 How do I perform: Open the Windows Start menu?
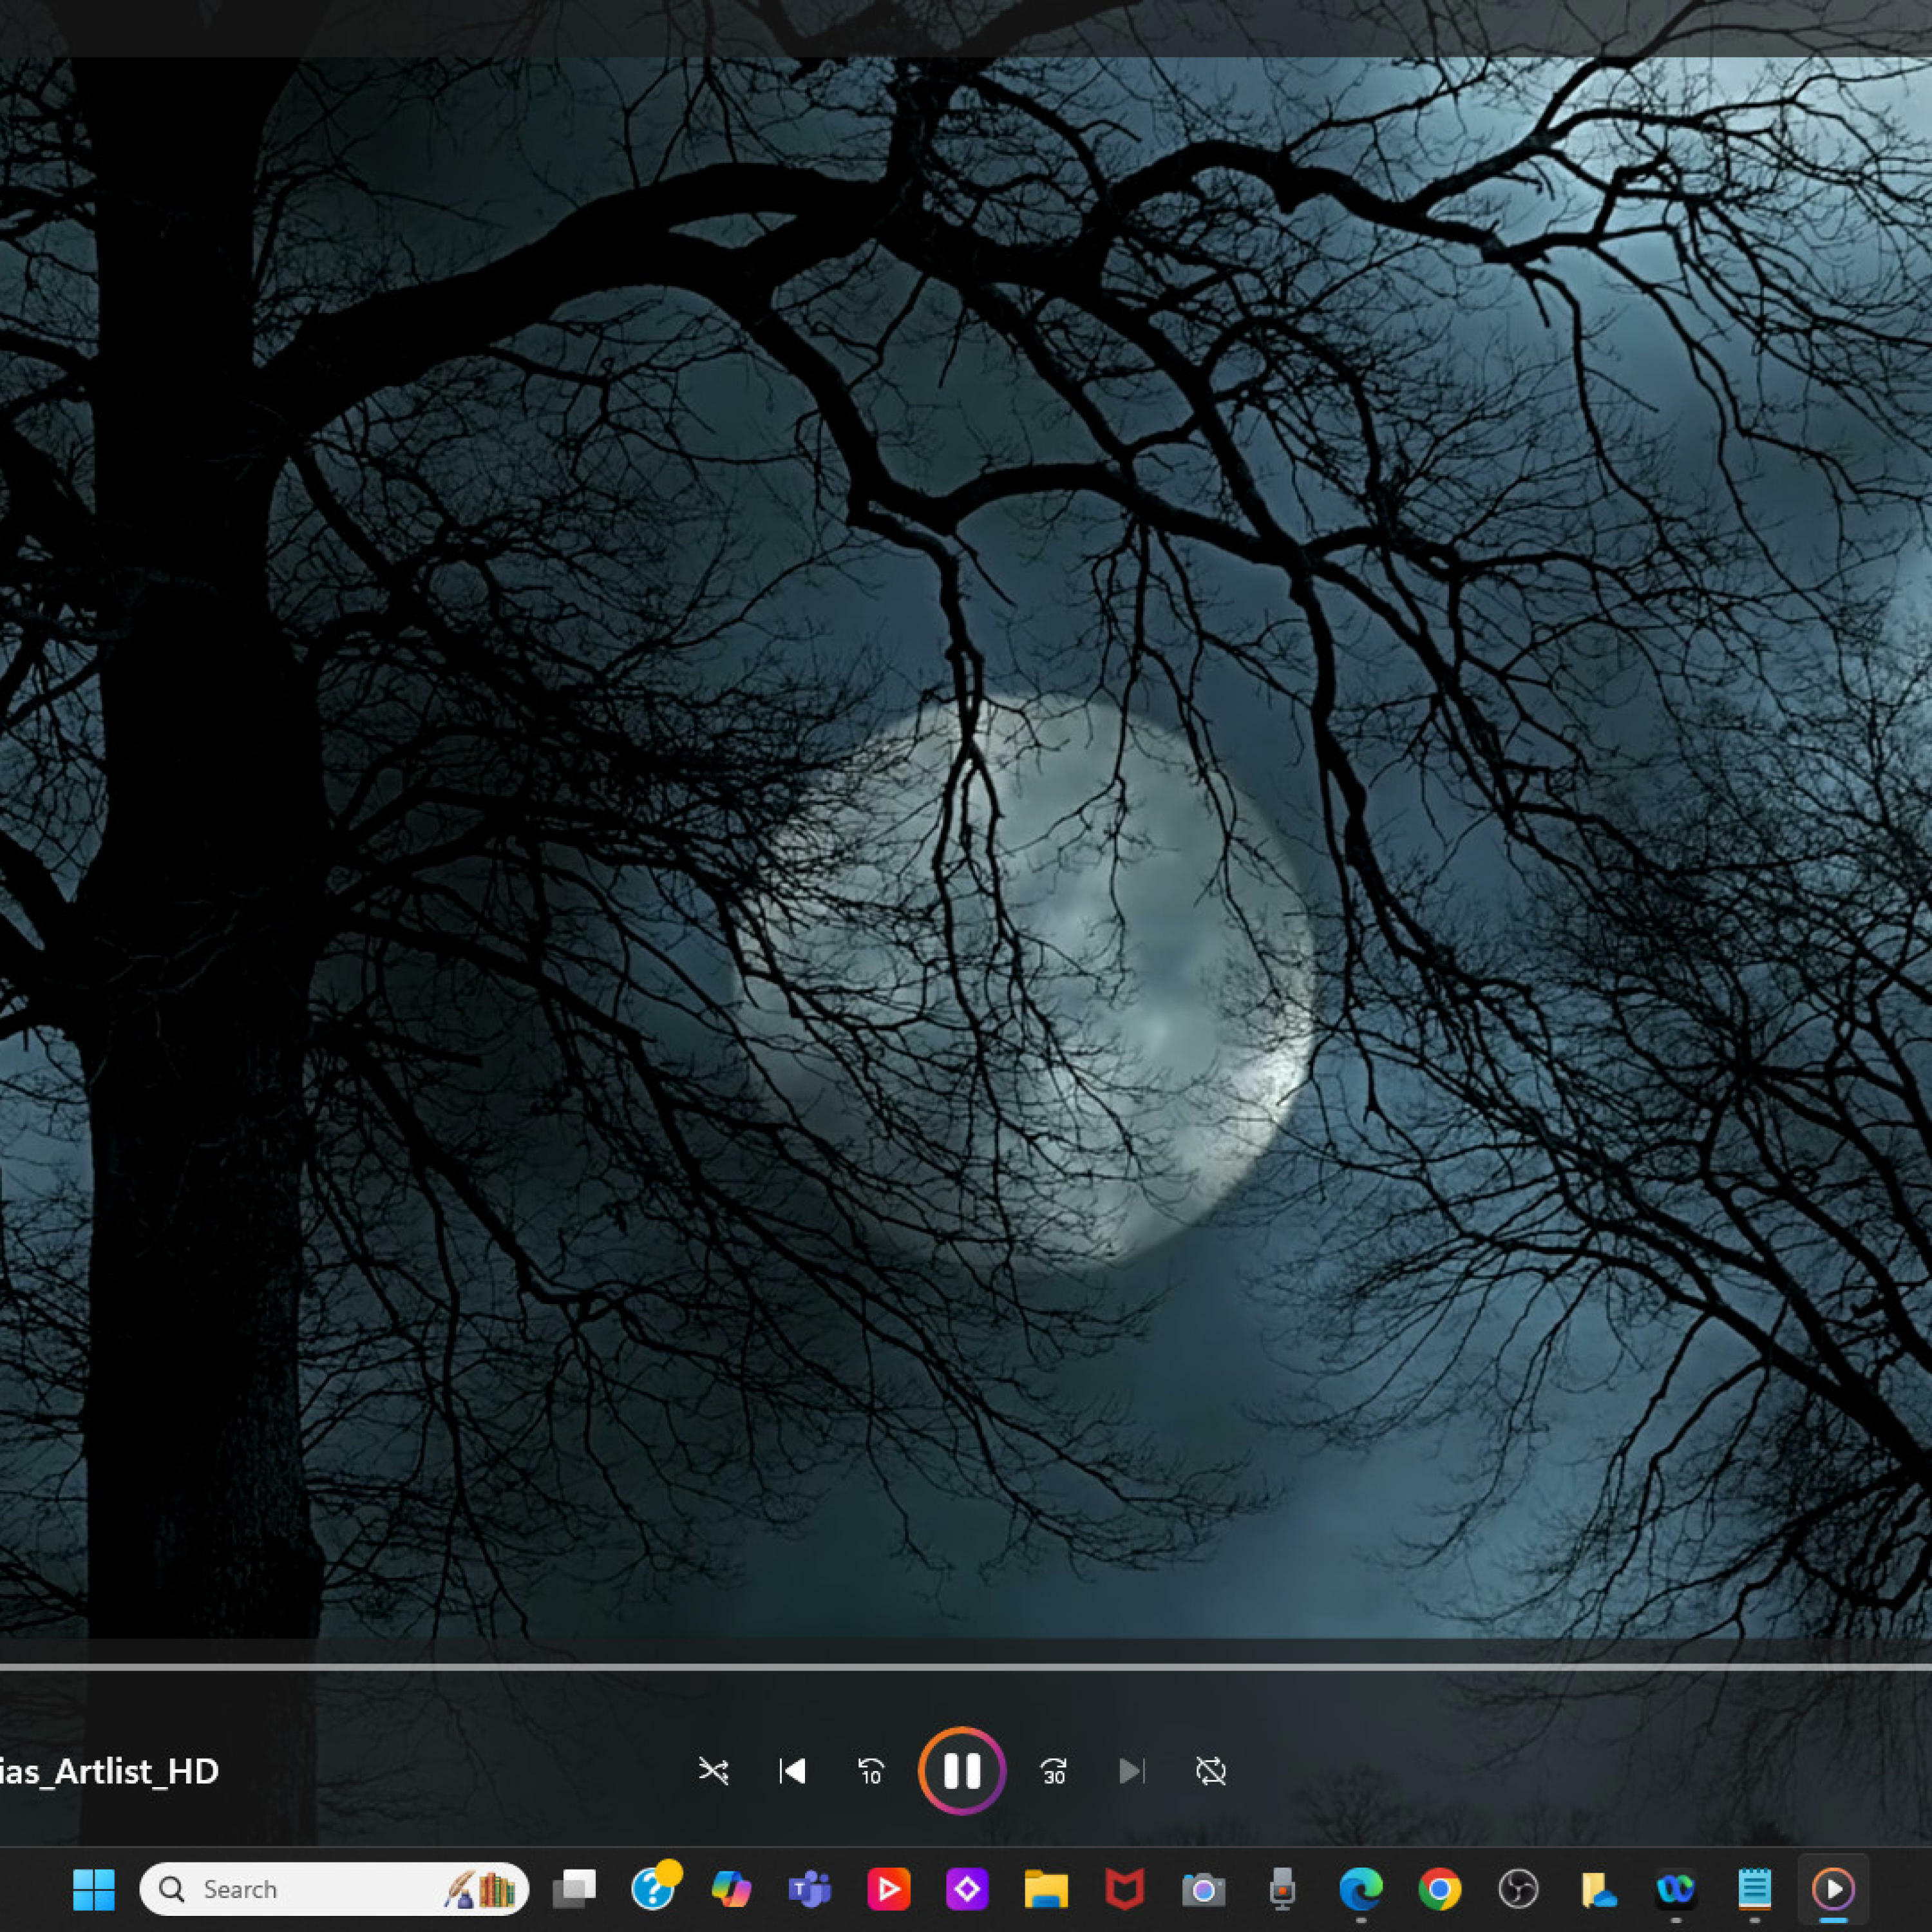[94, 1889]
